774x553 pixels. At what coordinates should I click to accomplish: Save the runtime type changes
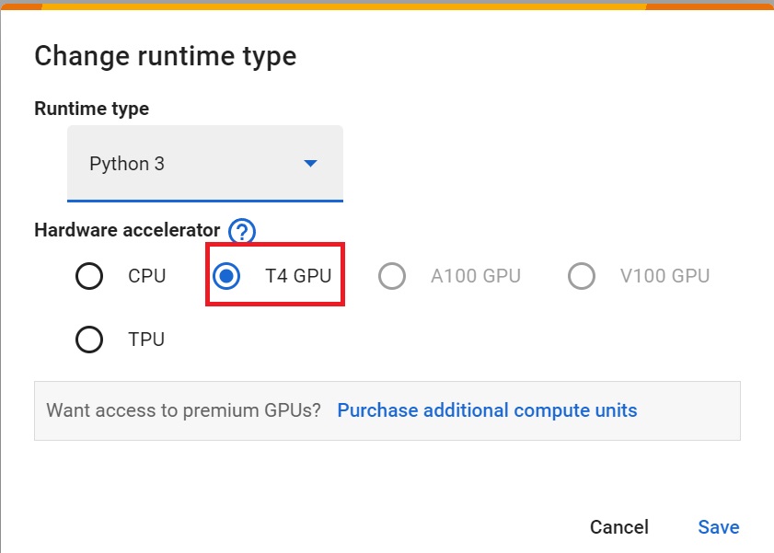pyautogui.click(x=718, y=526)
